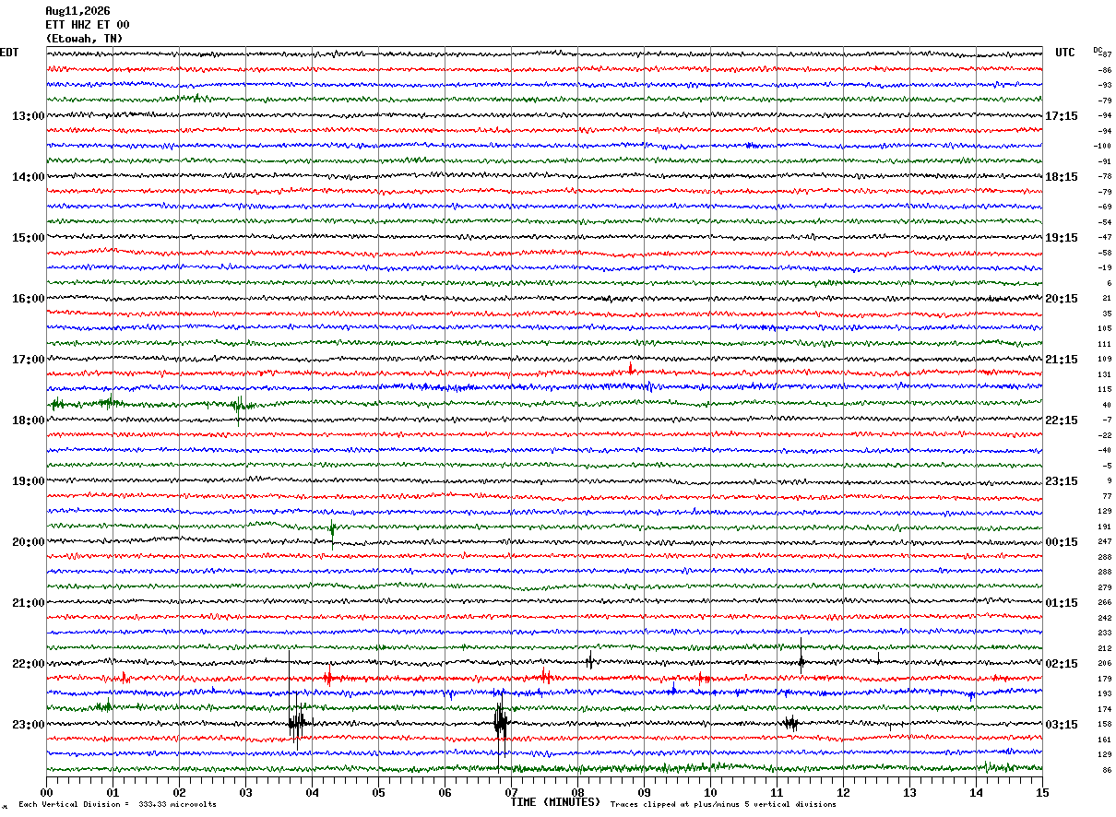Click the green spike on the 20:00 trace
1116x817 pixels.
coord(332,533)
